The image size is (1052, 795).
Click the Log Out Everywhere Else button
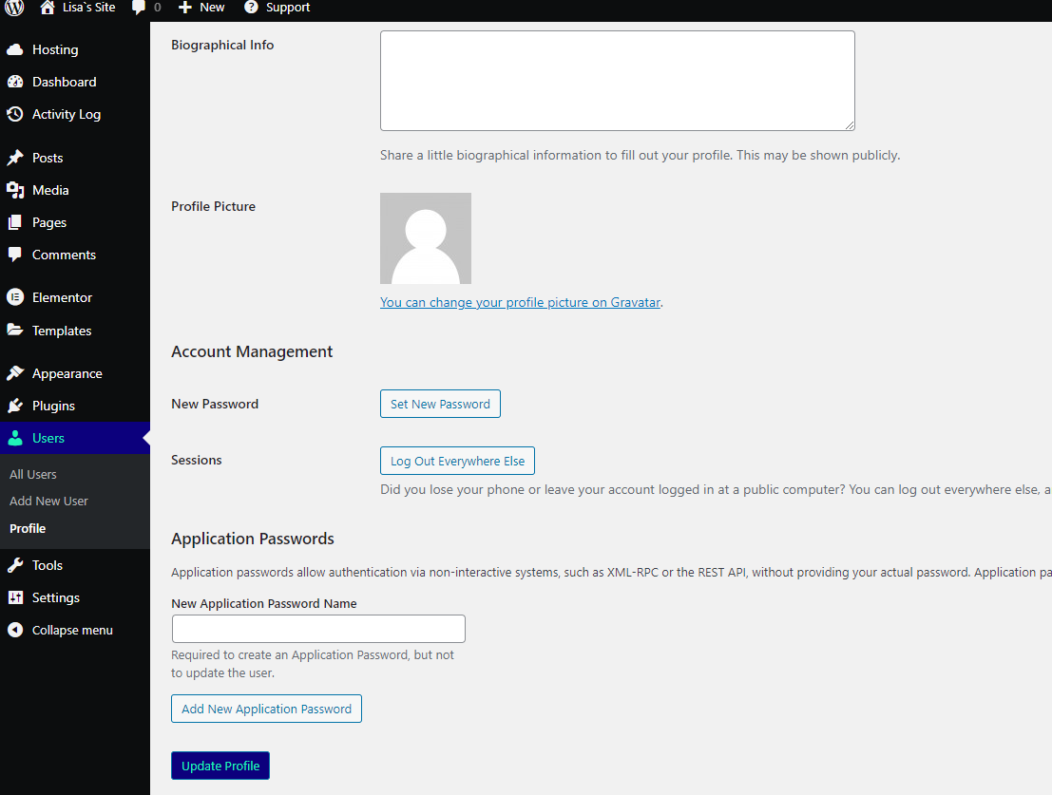tap(457, 461)
